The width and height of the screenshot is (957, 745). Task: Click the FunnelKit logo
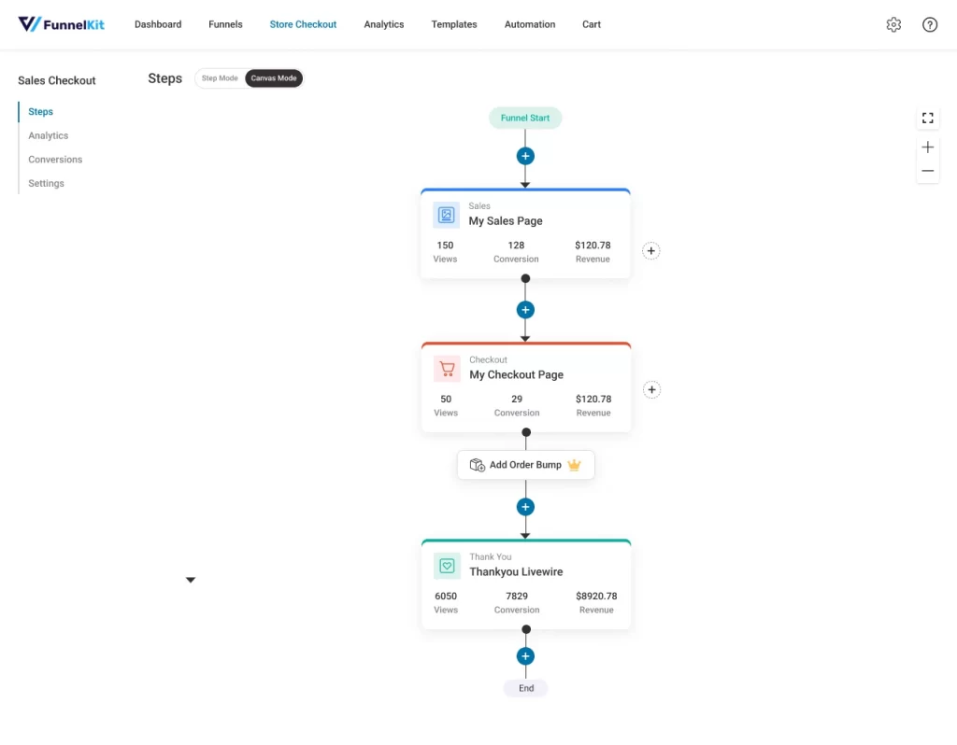[62, 24]
